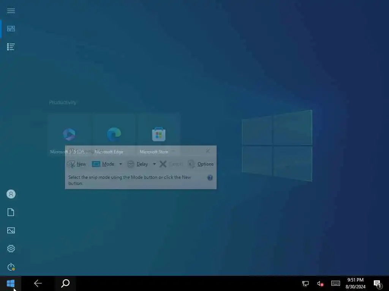The width and height of the screenshot is (389, 291).
Task: Open the user account icon
Action: point(11,194)
